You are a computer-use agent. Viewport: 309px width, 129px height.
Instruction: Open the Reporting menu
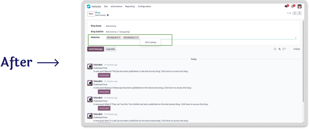coord(130,6)
